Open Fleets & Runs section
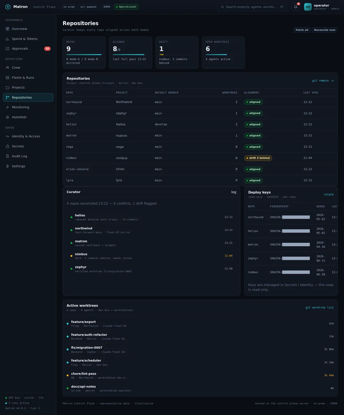Screen dimensions: 344x415 click(28, 78)
